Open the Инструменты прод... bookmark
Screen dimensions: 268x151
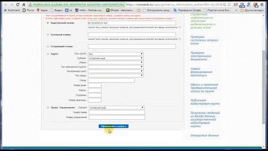click(x=157, y=10)
